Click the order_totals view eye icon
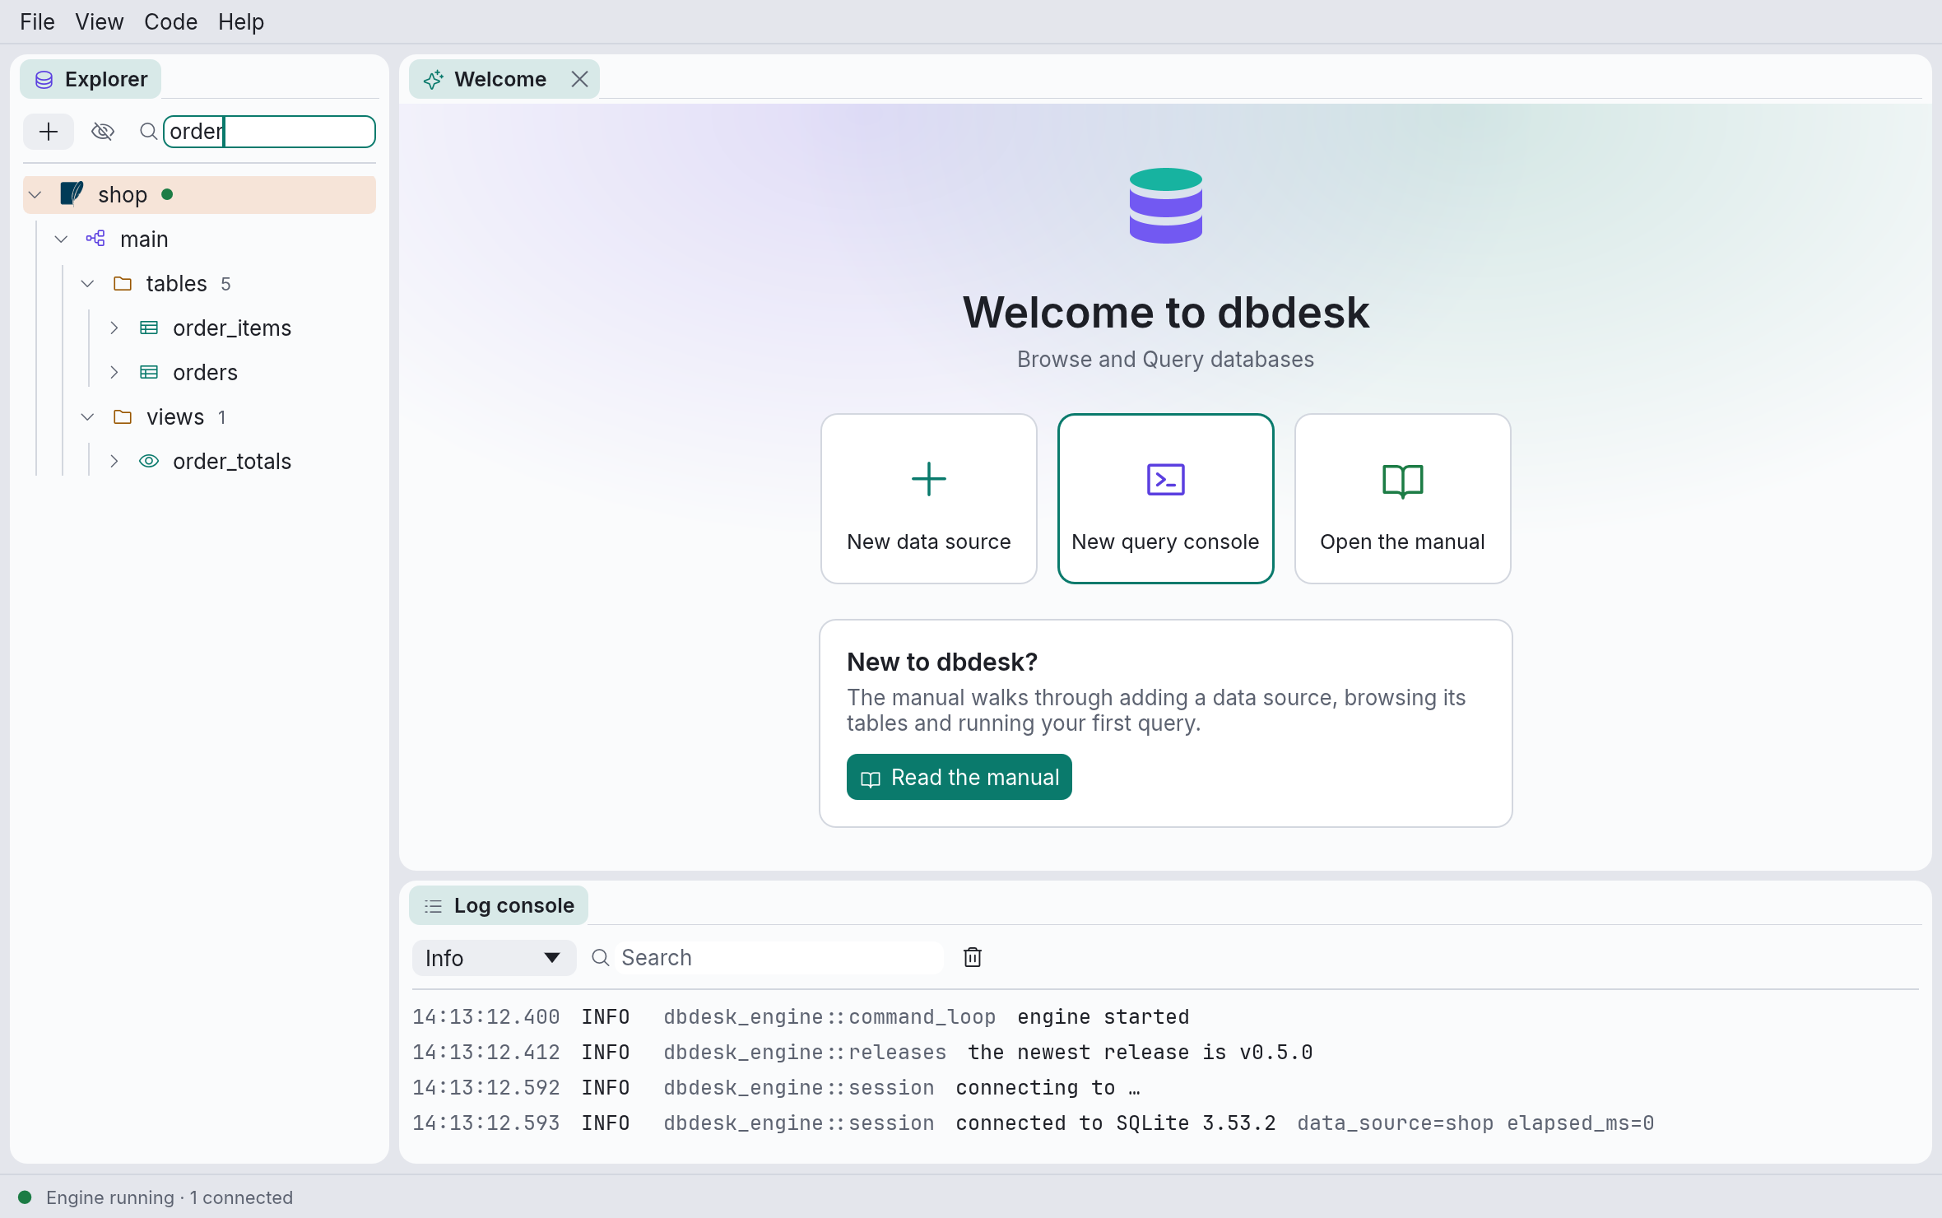The height and width of the screenshot is (1218, 1942). pyautogui.click(x=149, y=461)
